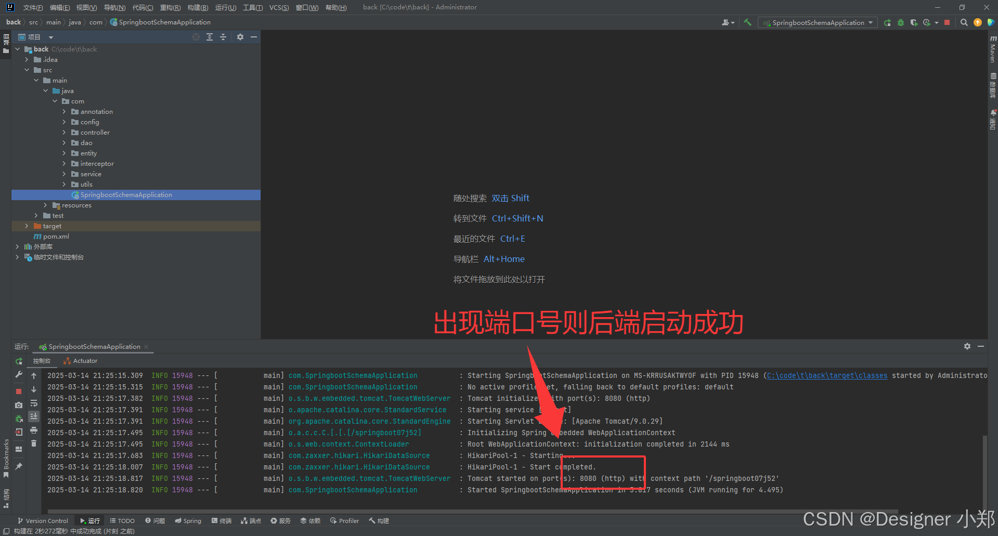This screenshot has width=998, height=536.
Task: Open the 重构(R) menu
Action: click(171, 7)
